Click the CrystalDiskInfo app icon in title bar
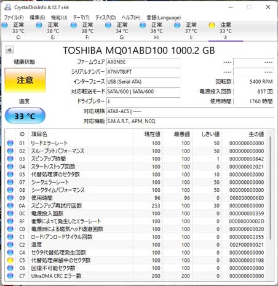 [8, 7]
